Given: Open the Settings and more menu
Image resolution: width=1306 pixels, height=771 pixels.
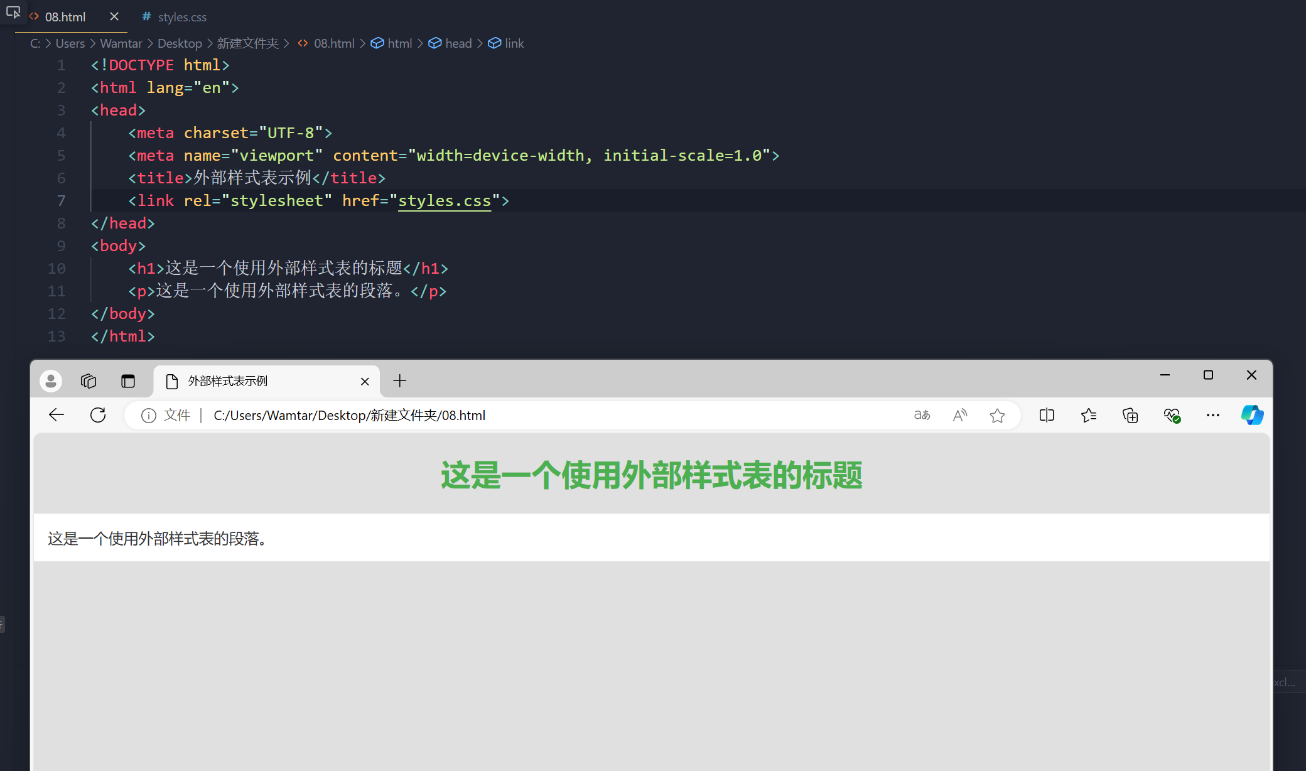Looking at the screenshot, I should 1213,415.
